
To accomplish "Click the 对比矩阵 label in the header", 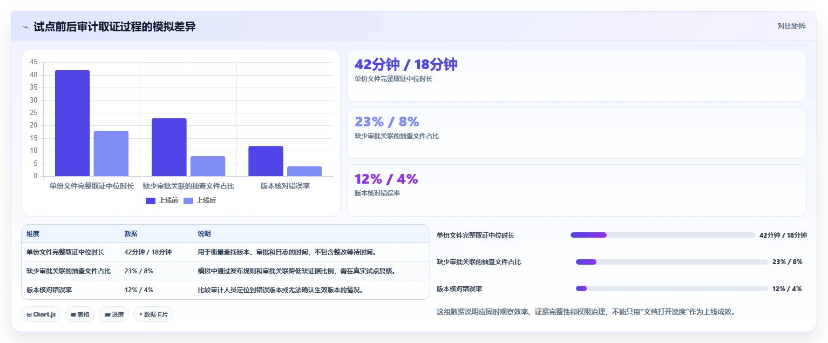I will pos(791,26).
